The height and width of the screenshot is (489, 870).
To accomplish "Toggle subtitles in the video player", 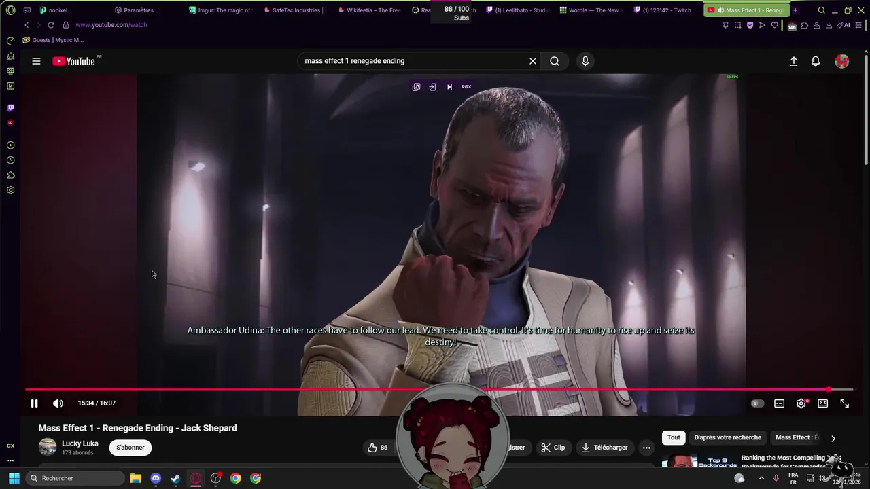I will (x=780, y=403).
